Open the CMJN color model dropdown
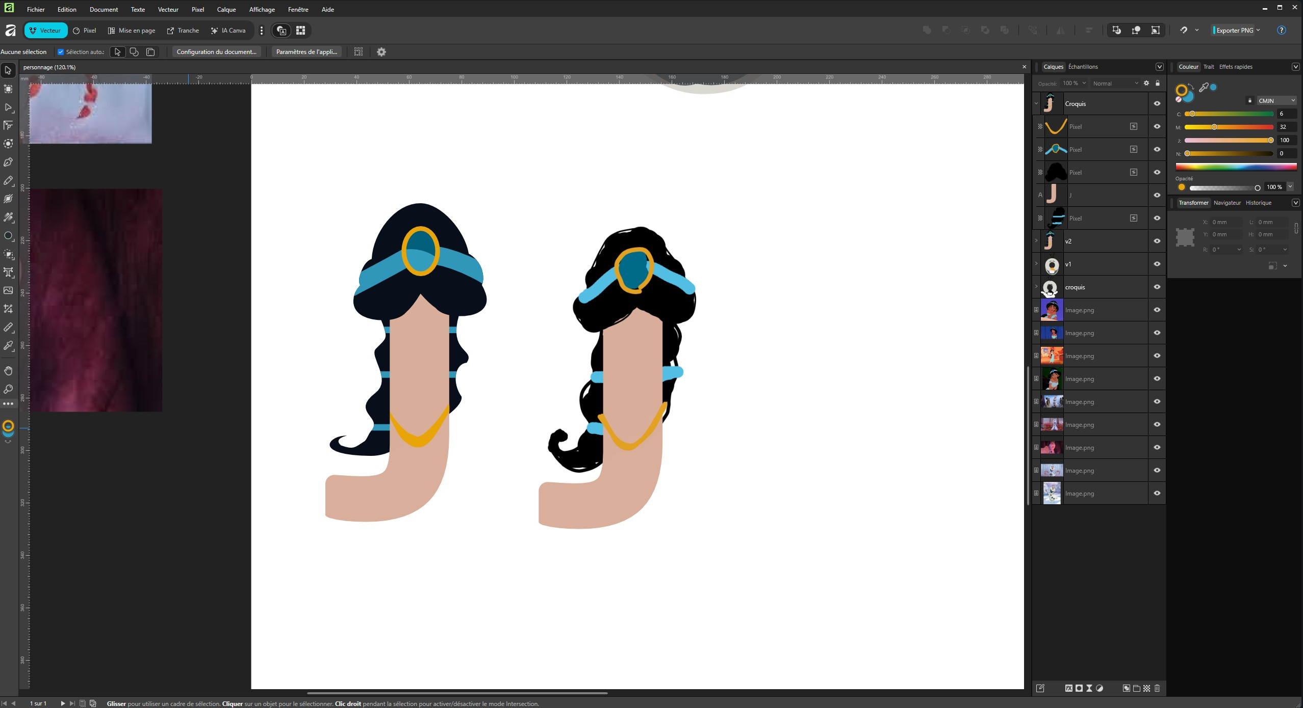Screen dimensions: 1303x708 [1276, 100]
